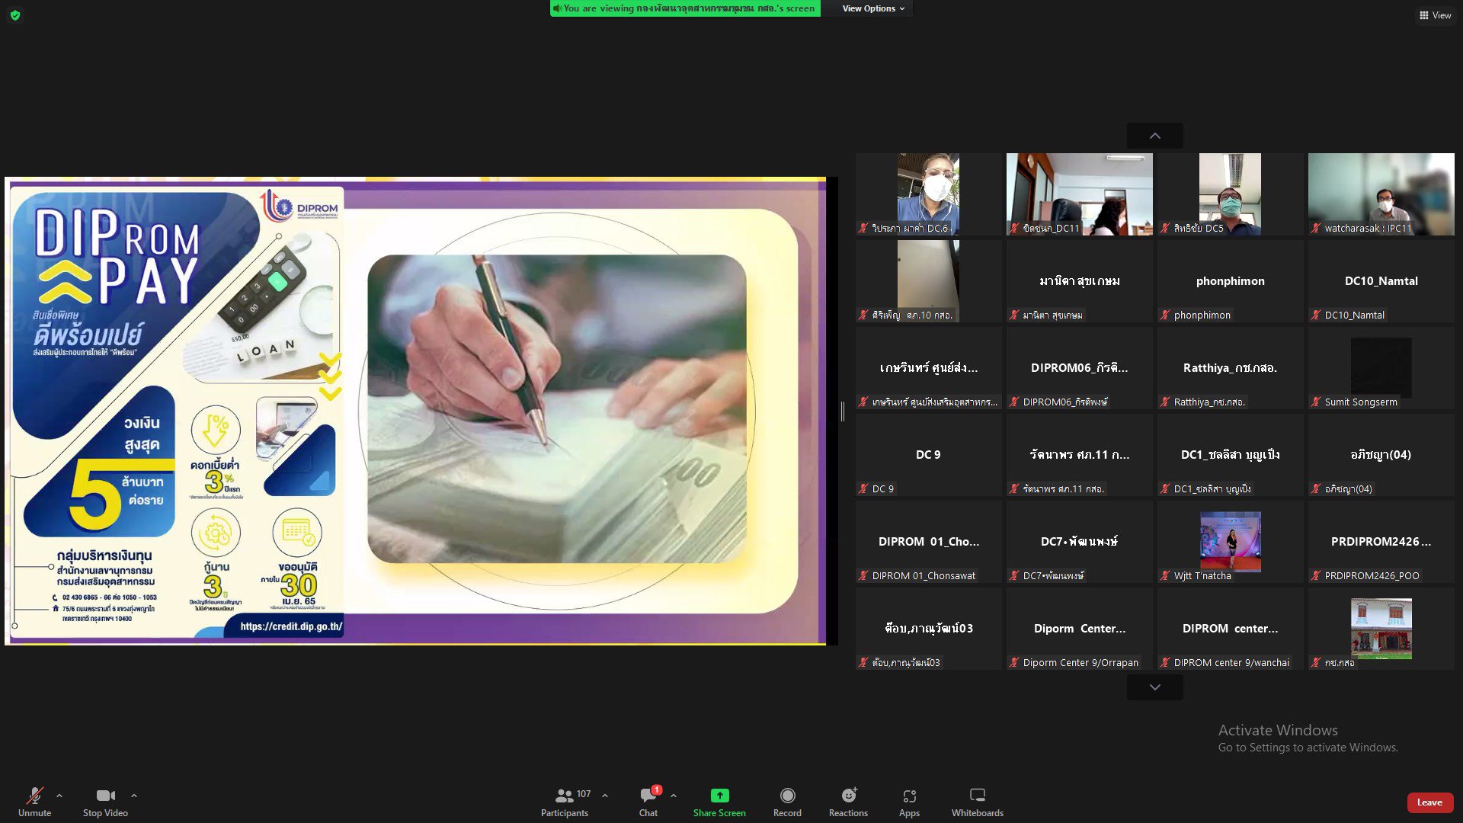The width and height of the screenshot is (1463, 823).
Task: Open the Reactions smiley icon
Action: click(x=848, y=796)
